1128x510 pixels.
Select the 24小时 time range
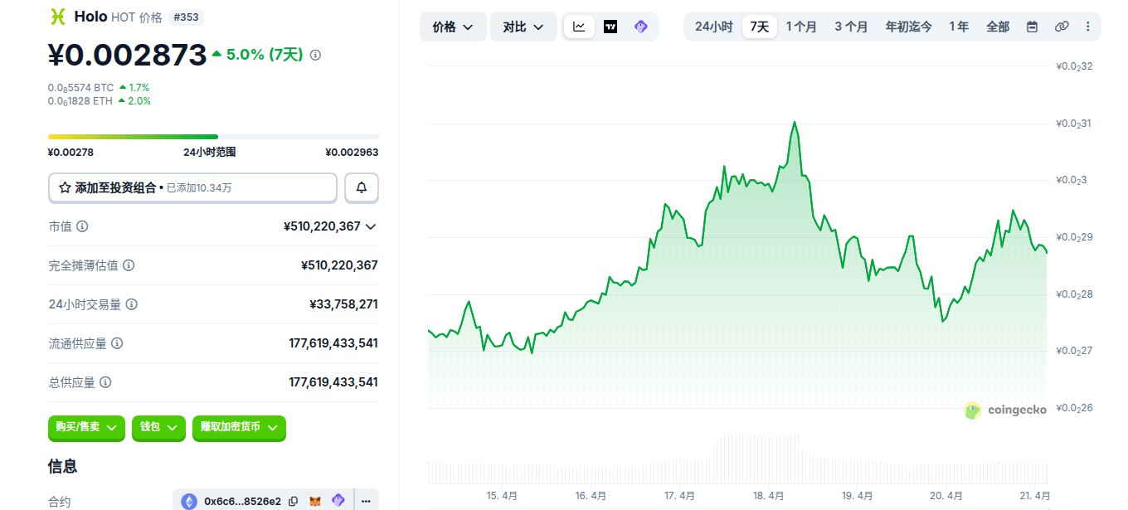pyautogui.click(x=713, y=27)
